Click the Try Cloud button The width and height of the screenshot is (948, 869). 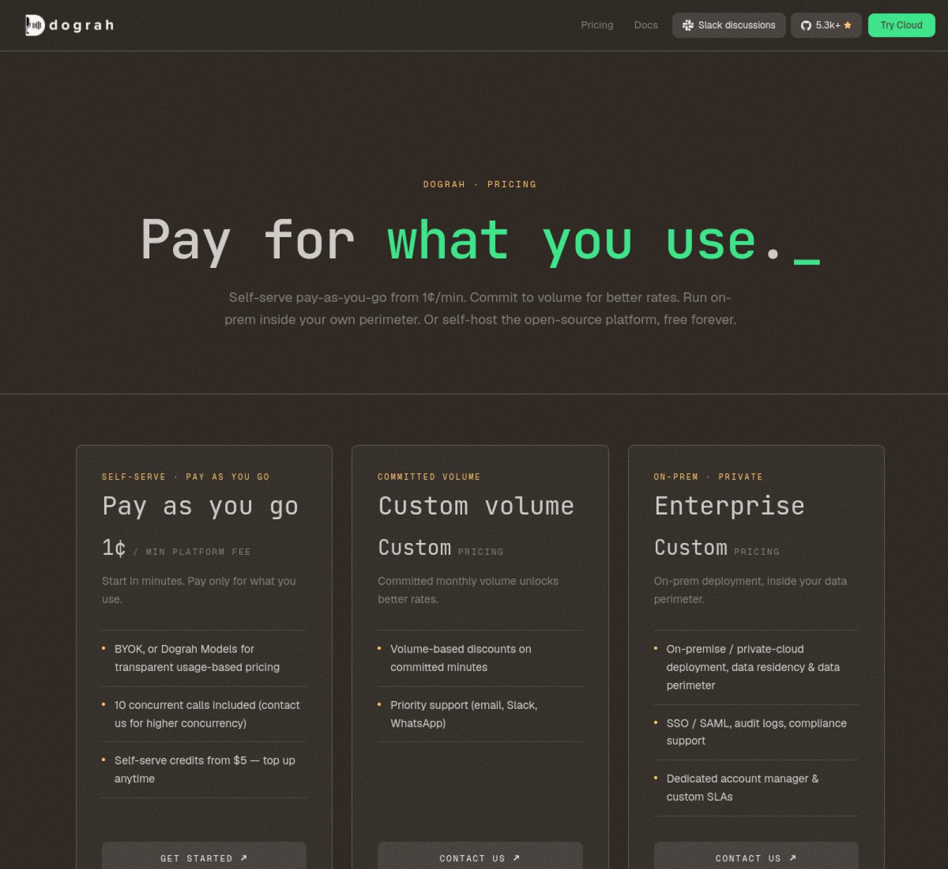click(x=901, y=25)
